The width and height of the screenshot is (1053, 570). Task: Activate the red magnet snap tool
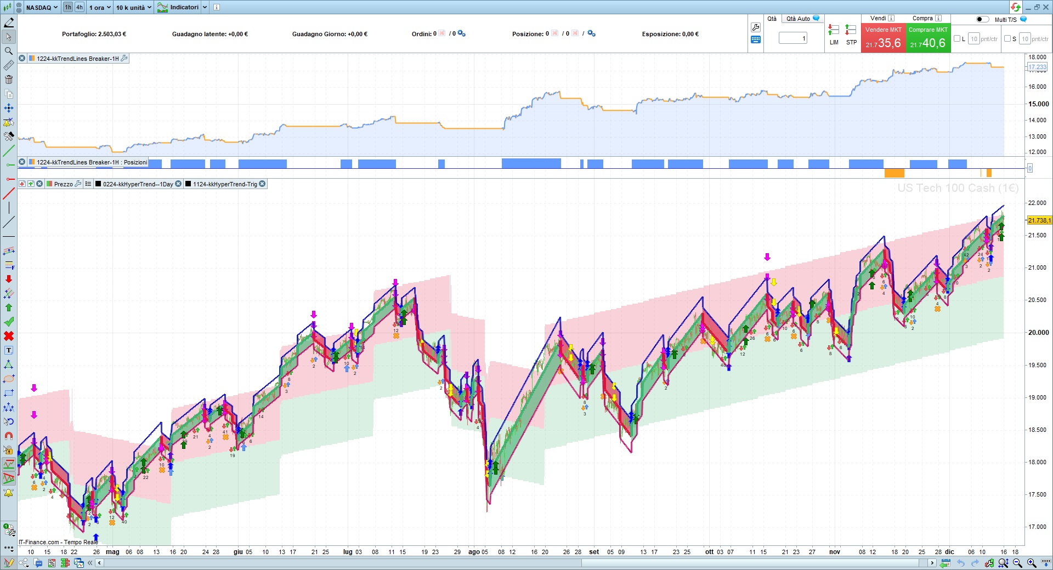pyautogui.click(x=9, y=436)
